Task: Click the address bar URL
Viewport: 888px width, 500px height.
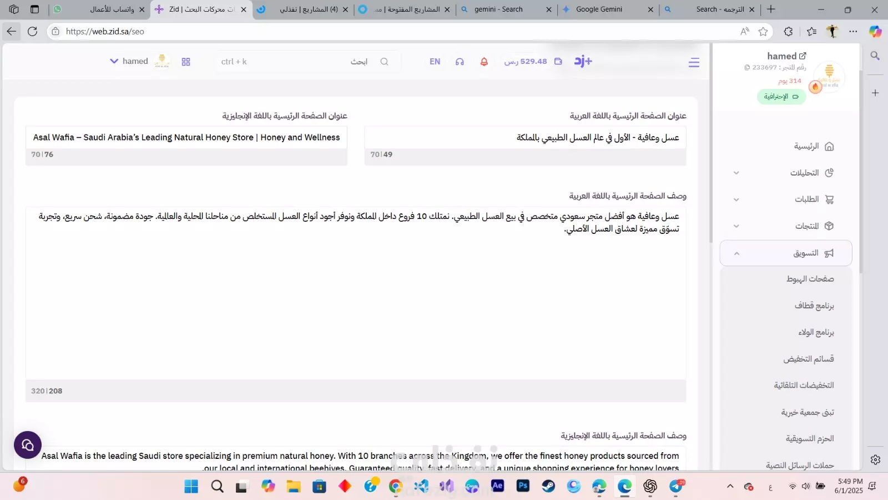Action: point(105,32)
